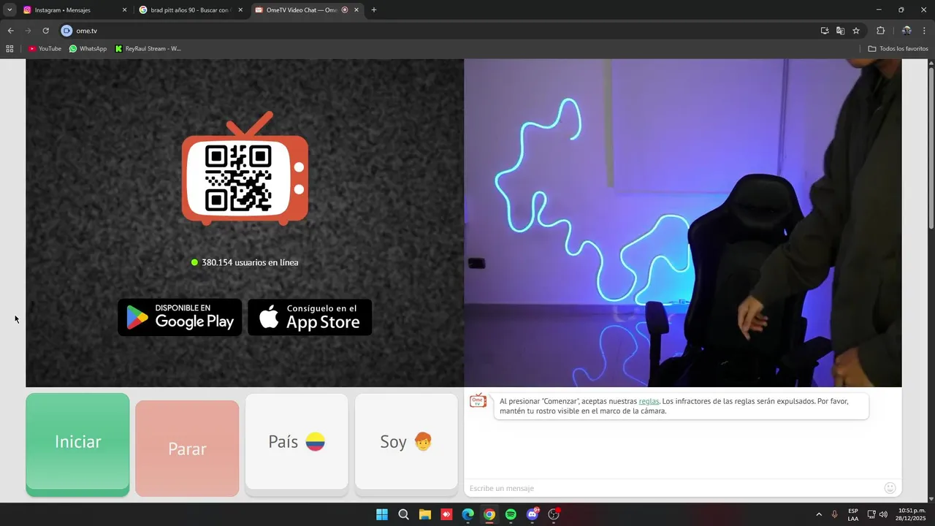Open the Soy gender selector

pos(406,441)
